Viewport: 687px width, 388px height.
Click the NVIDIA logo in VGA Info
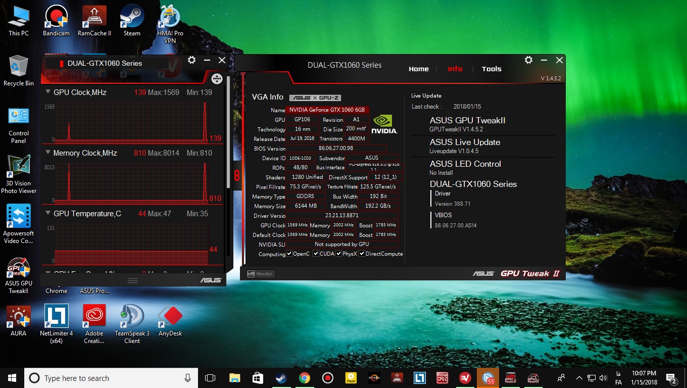click(x=385, y=124)
